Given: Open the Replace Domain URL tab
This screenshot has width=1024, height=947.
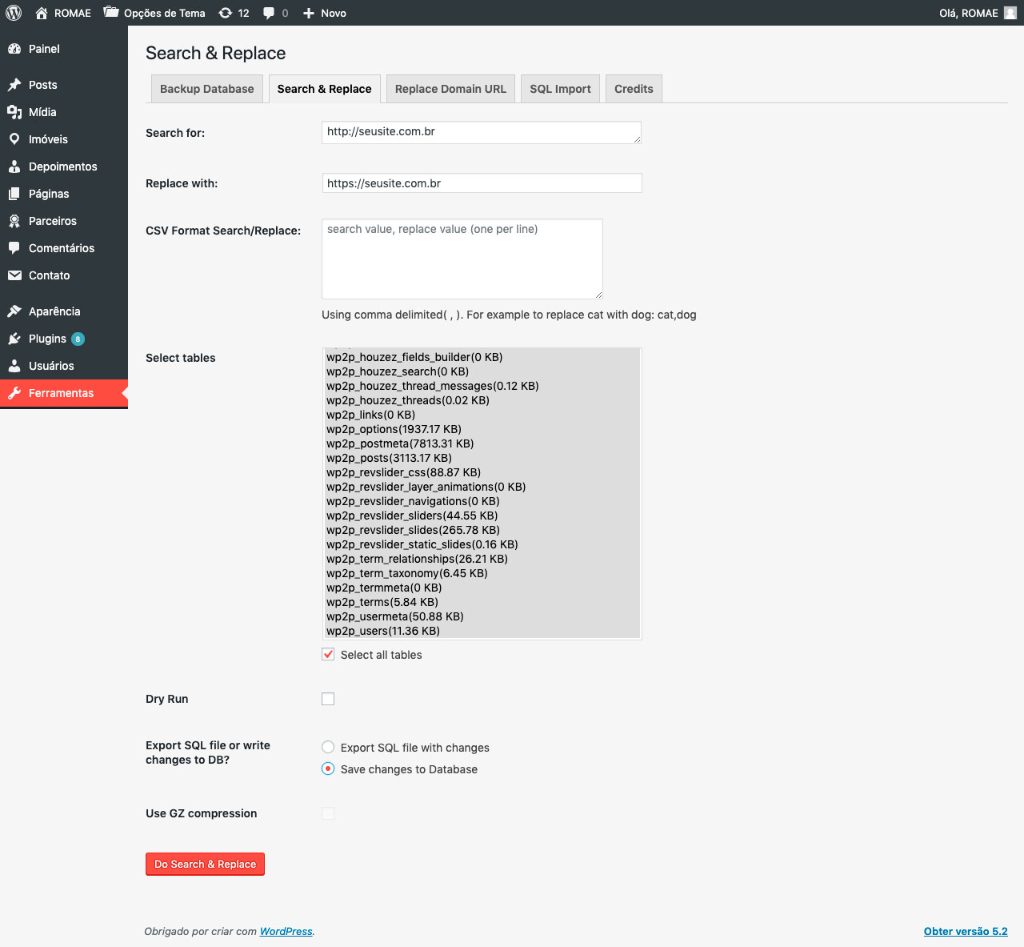Looking at the screenshot, I should tap(450, 88).
